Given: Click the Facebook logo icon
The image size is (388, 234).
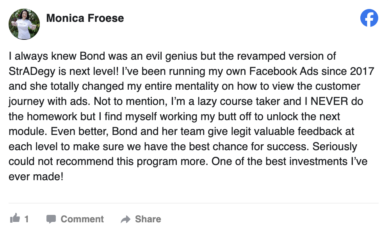Looking at the screenshot, I should click(x=369, y=18).
